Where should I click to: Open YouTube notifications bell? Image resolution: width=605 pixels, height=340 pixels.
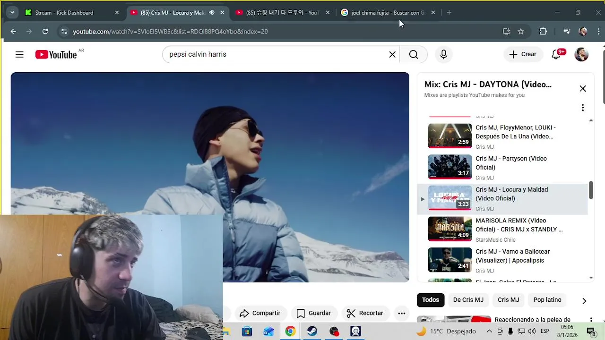(556, 54)
